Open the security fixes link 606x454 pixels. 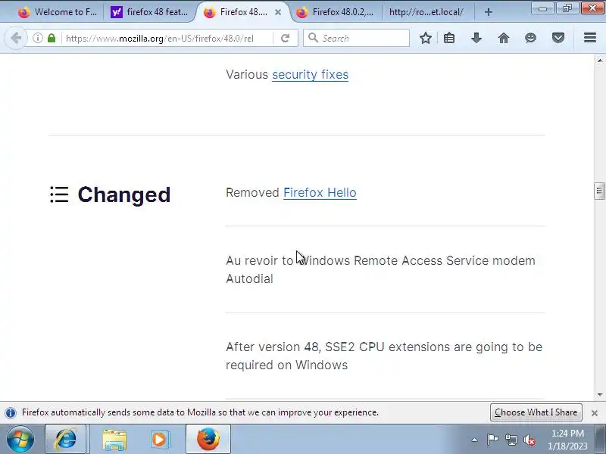click(310, 74)
